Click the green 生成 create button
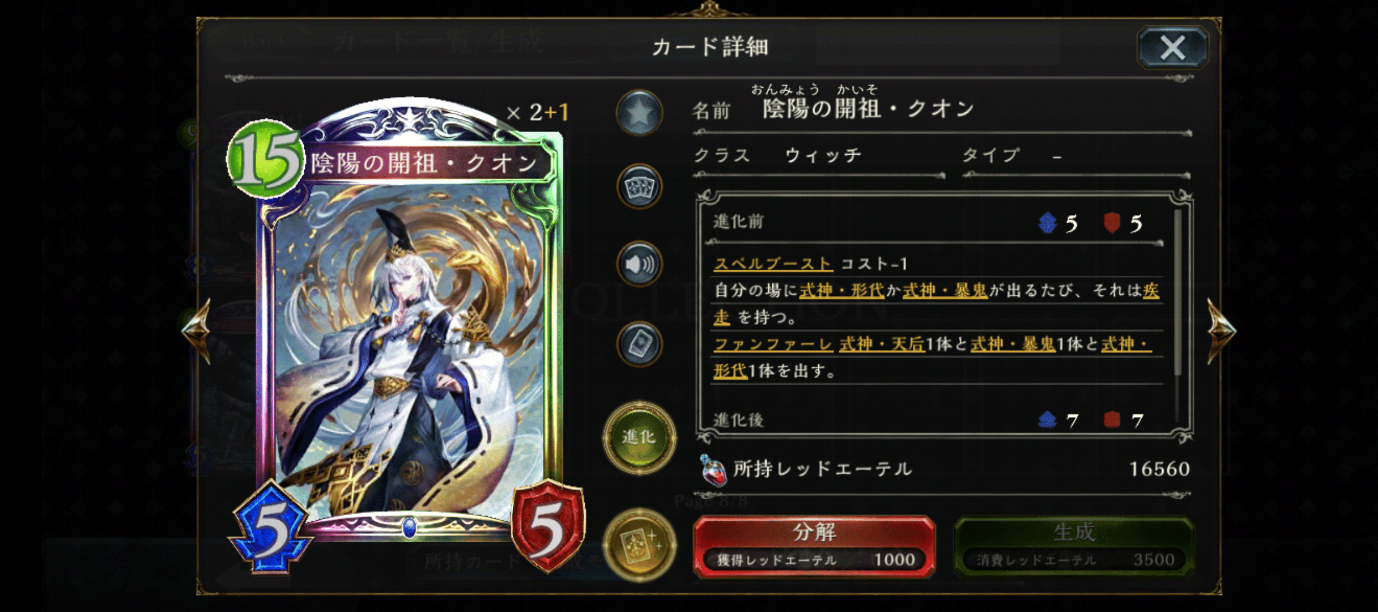Screen dimensions: 1378x612 [x=1074, y=546]
